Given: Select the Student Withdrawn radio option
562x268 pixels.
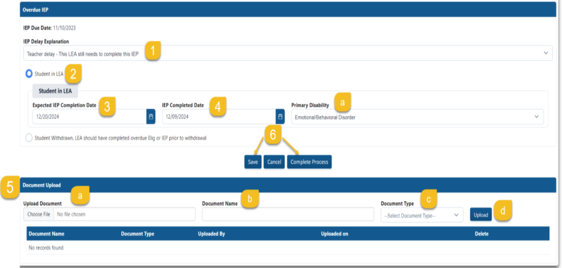Looking at the screenshot, I should click(29, 138).
